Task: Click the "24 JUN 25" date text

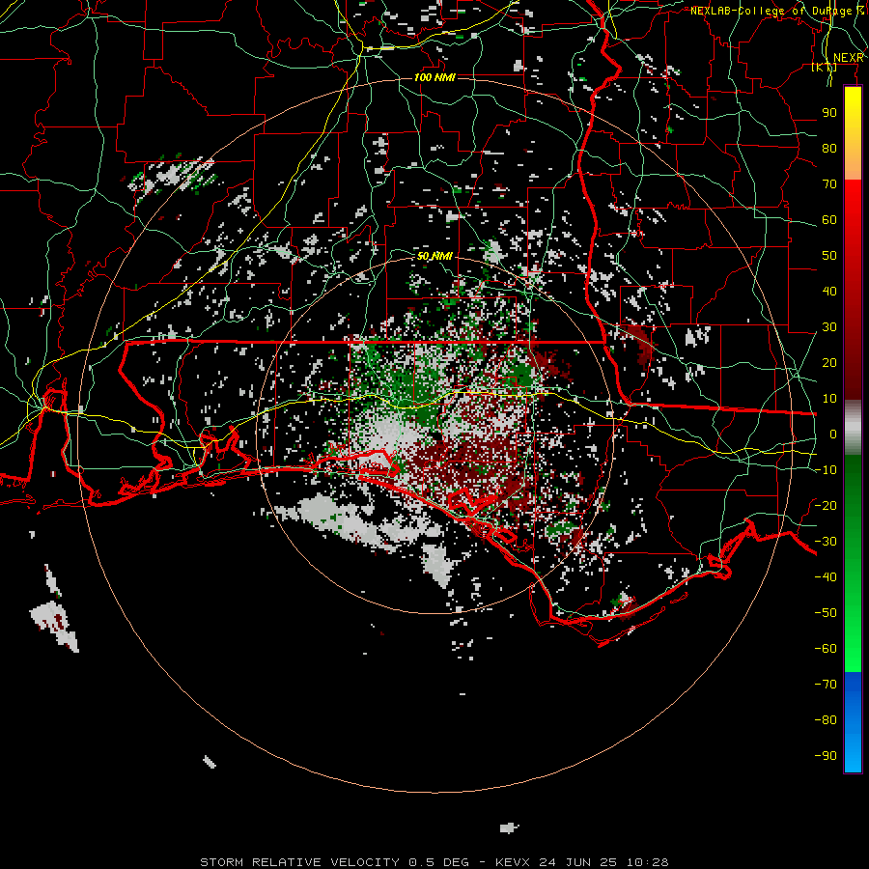Action: click(x=578, y=862)
